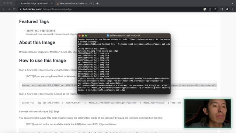Open a new browser tab
Screen dimensions: 236x133
point(97,3)
